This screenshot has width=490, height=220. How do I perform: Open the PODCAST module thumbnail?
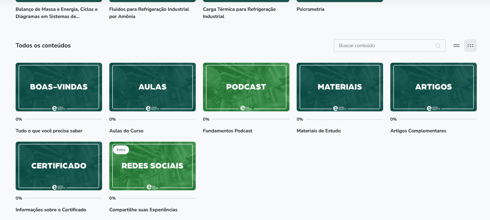[x=246, y=87]
